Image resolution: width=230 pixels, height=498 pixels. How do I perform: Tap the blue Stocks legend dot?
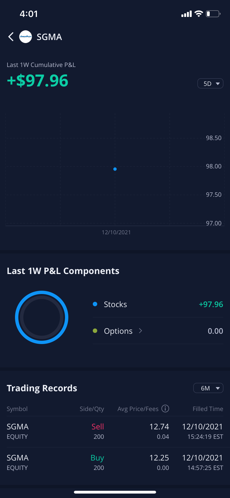pos(95,304)
